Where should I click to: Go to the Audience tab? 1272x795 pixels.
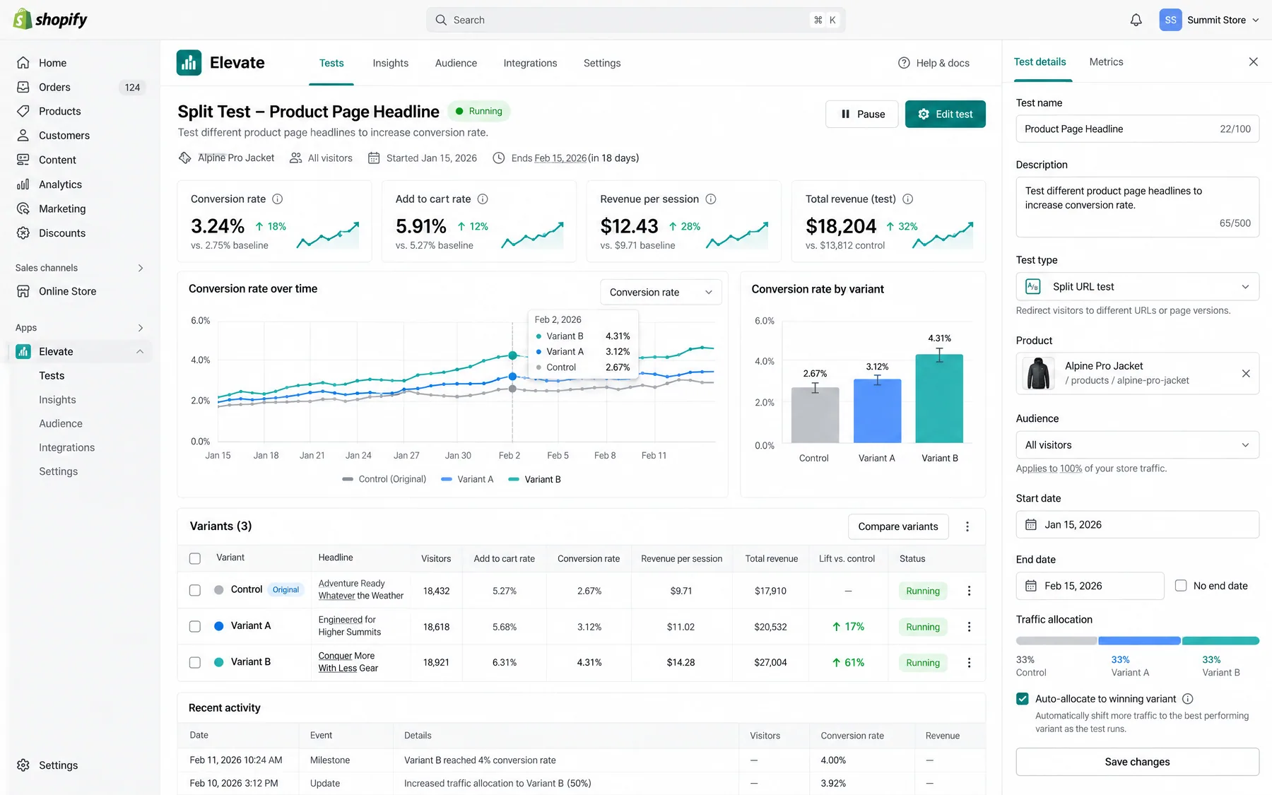[456, 63]
